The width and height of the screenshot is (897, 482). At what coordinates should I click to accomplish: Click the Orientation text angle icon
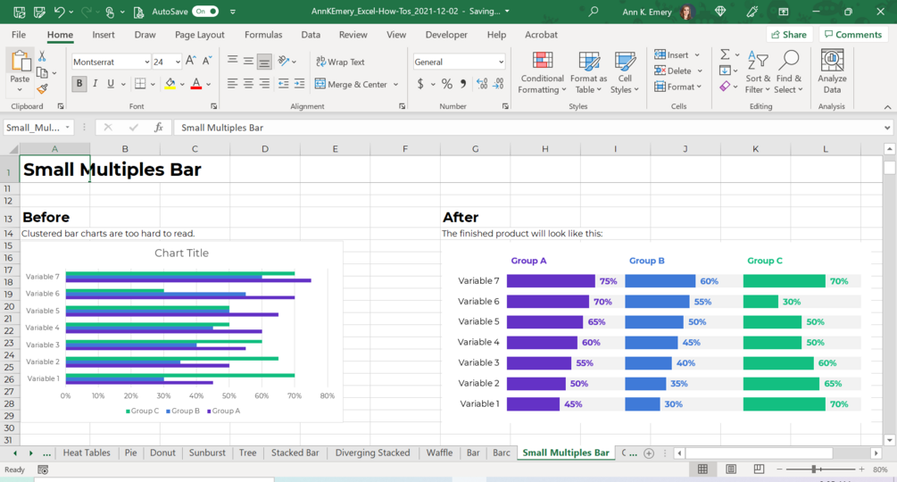283,61
